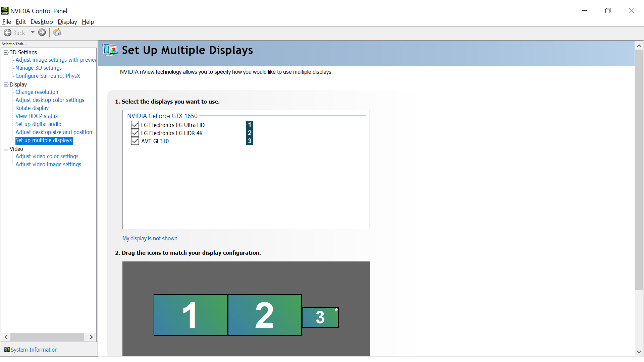Click the LG Electronics LG Ultra HD label
This screenshot has width=644, height=362.
(x=173, y=125)
